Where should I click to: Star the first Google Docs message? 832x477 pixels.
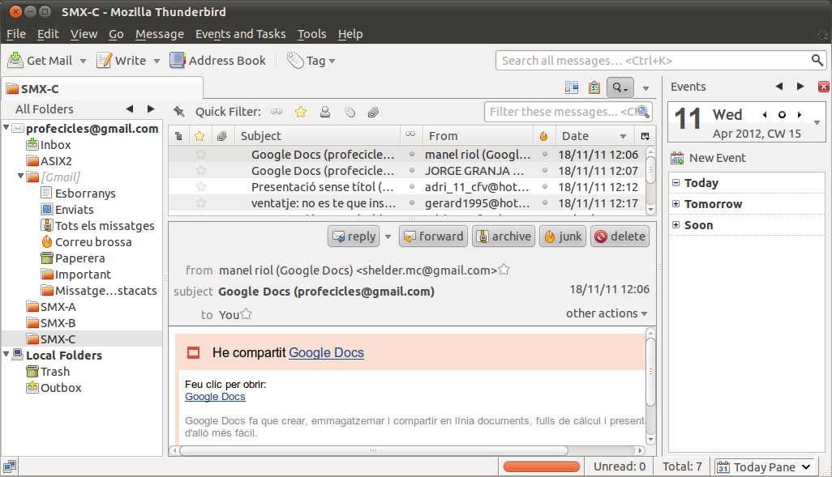pyautogui.click(x=201, y=155)
